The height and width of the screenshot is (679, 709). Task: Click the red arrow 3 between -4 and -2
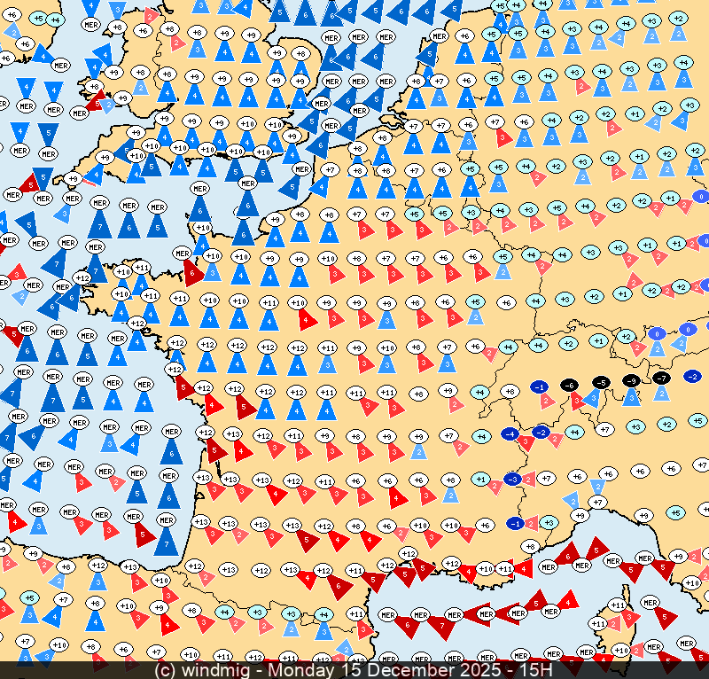pos(526,441)
